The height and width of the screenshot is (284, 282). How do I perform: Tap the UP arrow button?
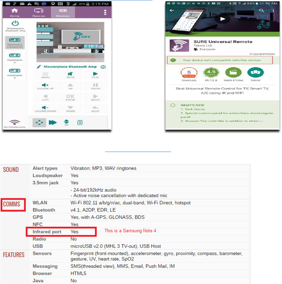tap(70, 86)
